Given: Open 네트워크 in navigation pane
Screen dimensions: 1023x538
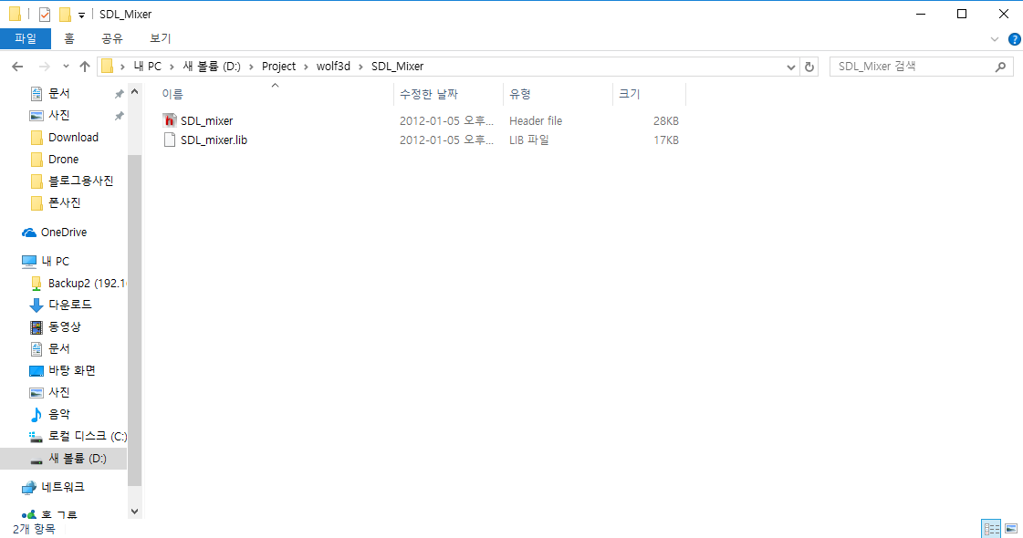Looking at the screenshot, I should (63, 487).
